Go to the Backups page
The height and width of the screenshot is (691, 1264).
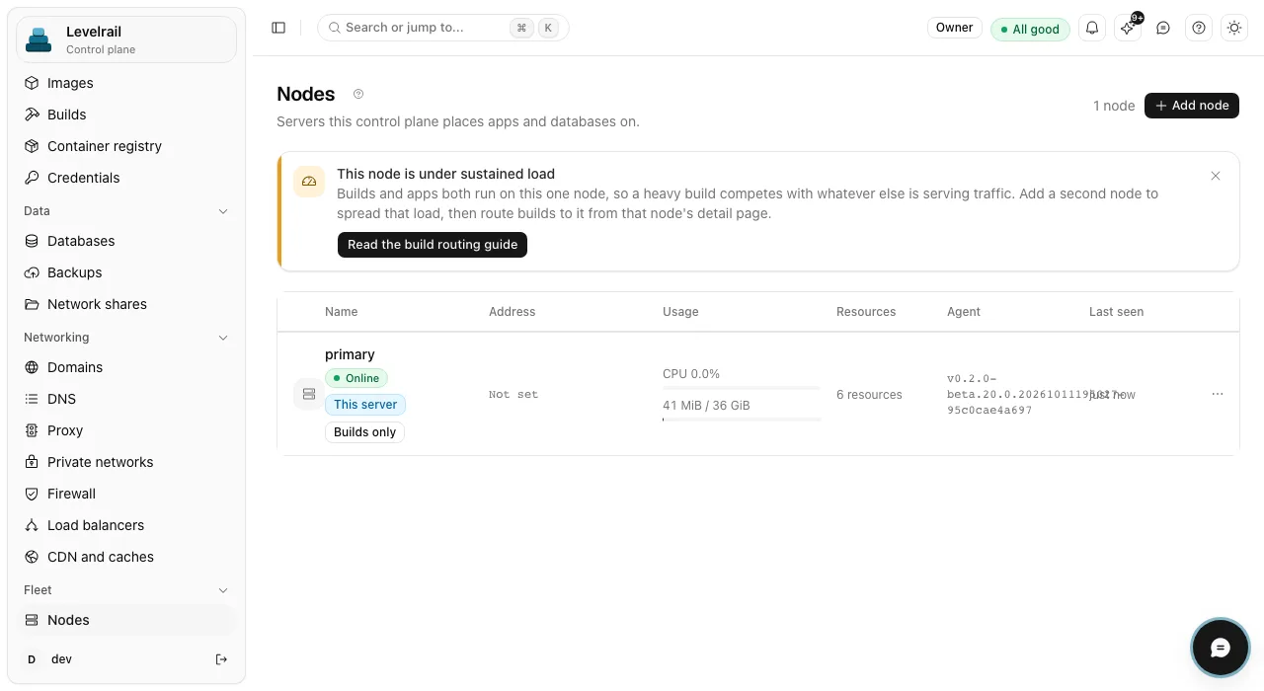pos(126,272)
